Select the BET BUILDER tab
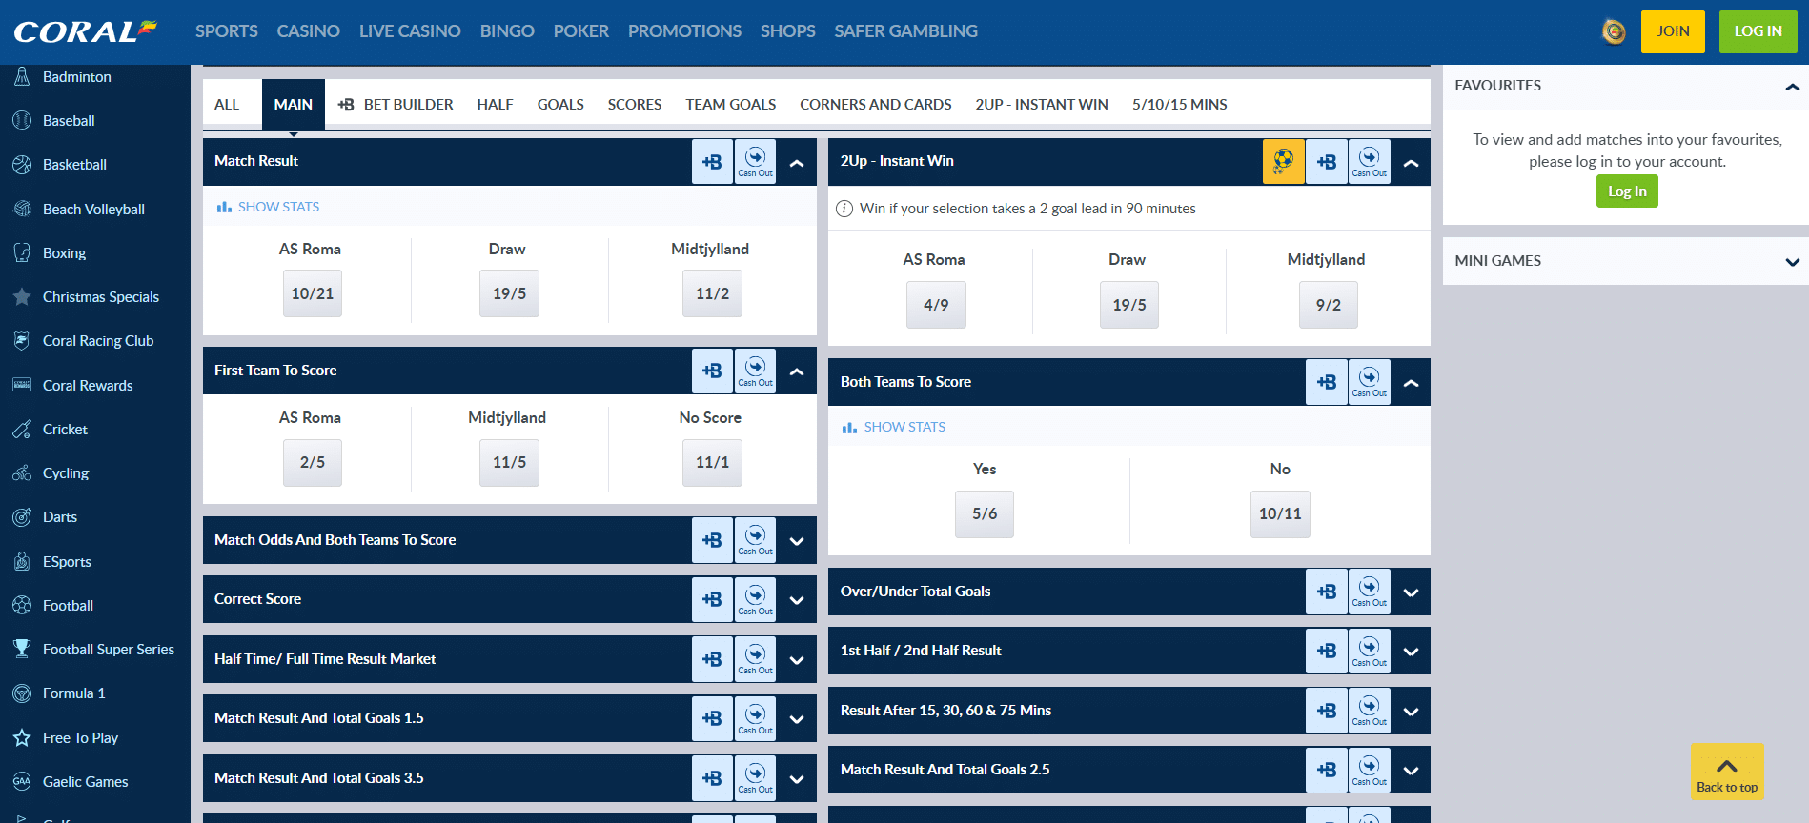The height and width of the screenshot is (823, 1809). pos(396,105)
